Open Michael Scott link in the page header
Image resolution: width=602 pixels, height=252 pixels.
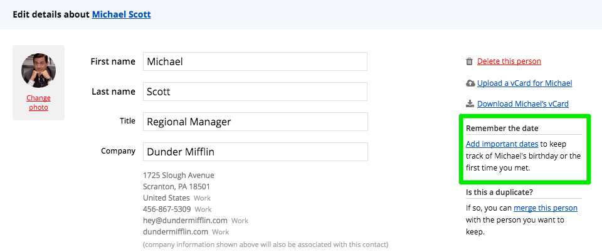121,13
